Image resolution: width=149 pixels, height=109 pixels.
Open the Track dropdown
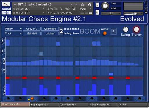[13, 34]
